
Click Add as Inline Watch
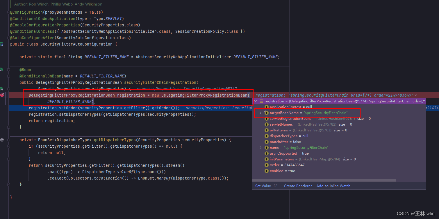[333, 186]
